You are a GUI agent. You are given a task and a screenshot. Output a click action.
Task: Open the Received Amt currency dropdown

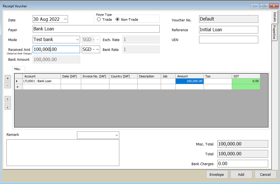tap(98, 49)
